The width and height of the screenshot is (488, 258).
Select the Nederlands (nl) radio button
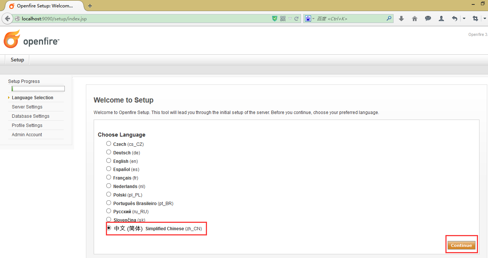tap(108, 186)
